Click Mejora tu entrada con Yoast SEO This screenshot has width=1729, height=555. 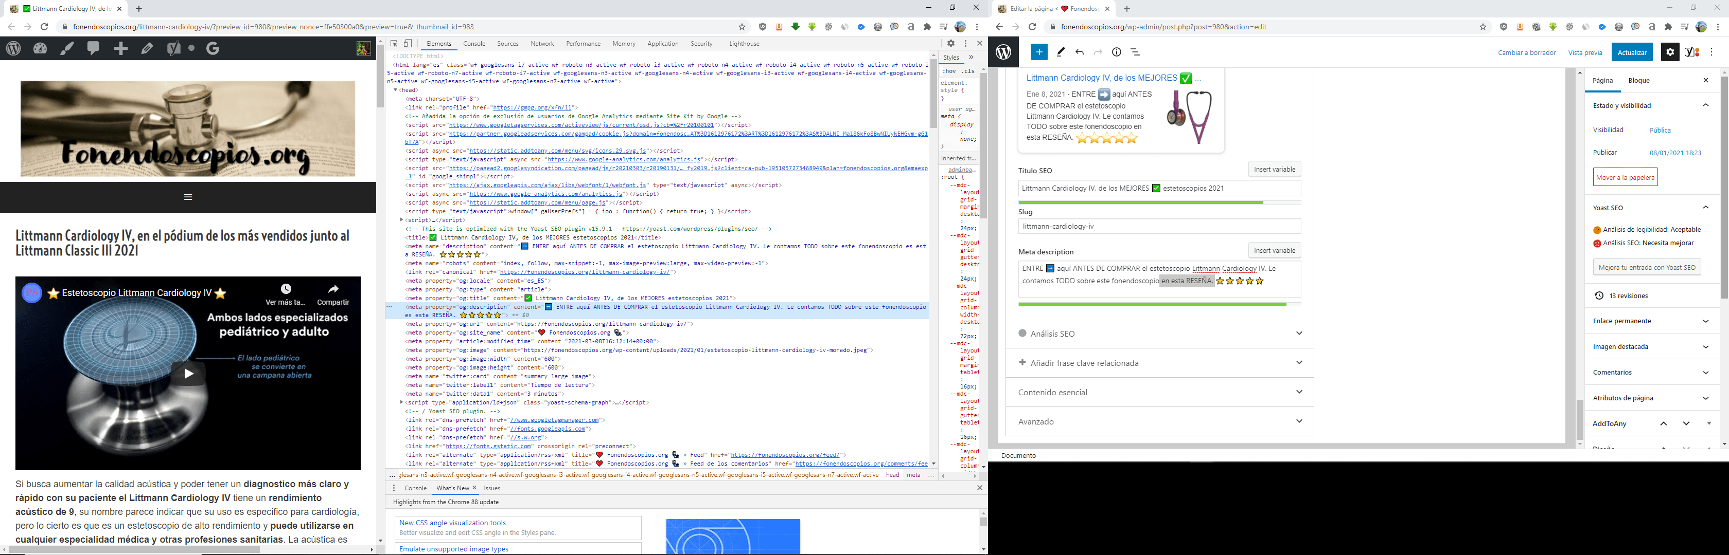1647,267
